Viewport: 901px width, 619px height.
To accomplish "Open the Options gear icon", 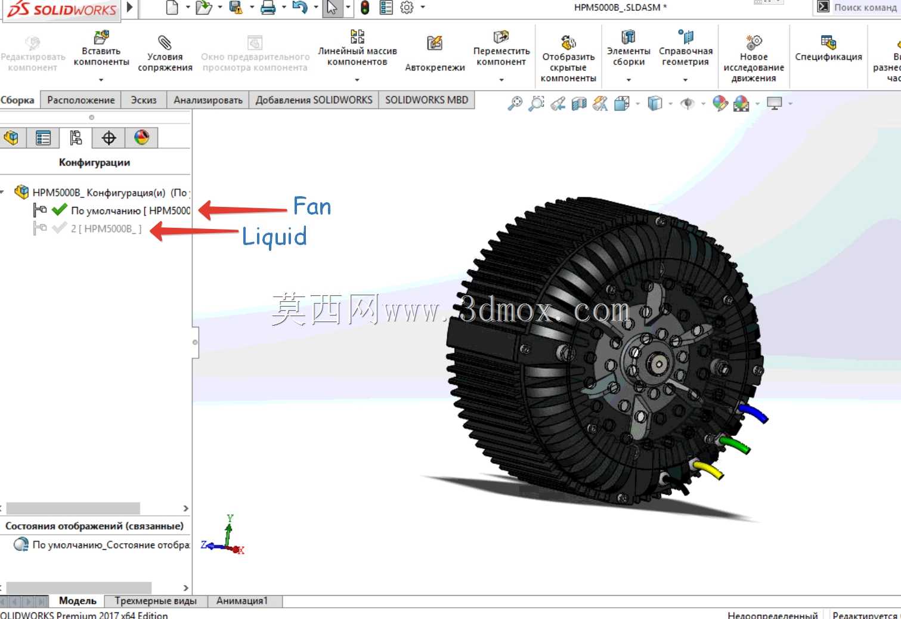I will click(x=407, y=8).
